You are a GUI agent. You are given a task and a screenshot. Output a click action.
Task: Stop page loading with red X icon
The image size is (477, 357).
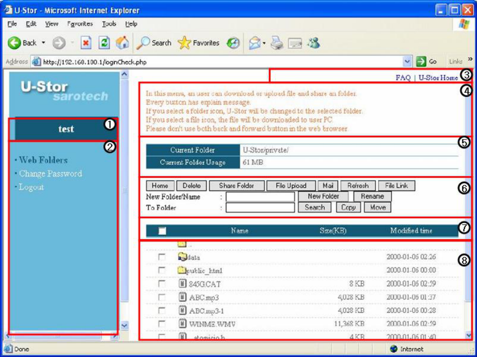tap(86, 43)
